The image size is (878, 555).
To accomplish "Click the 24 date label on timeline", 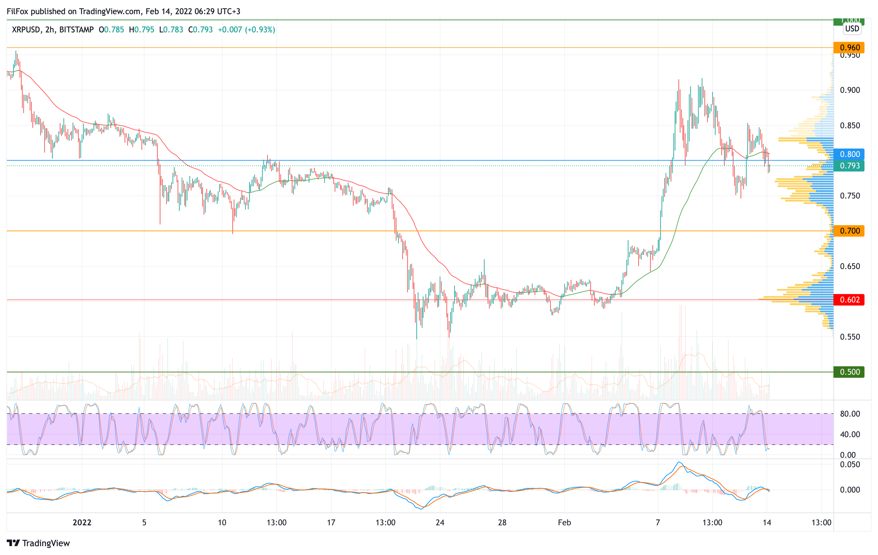I will 440,522.
